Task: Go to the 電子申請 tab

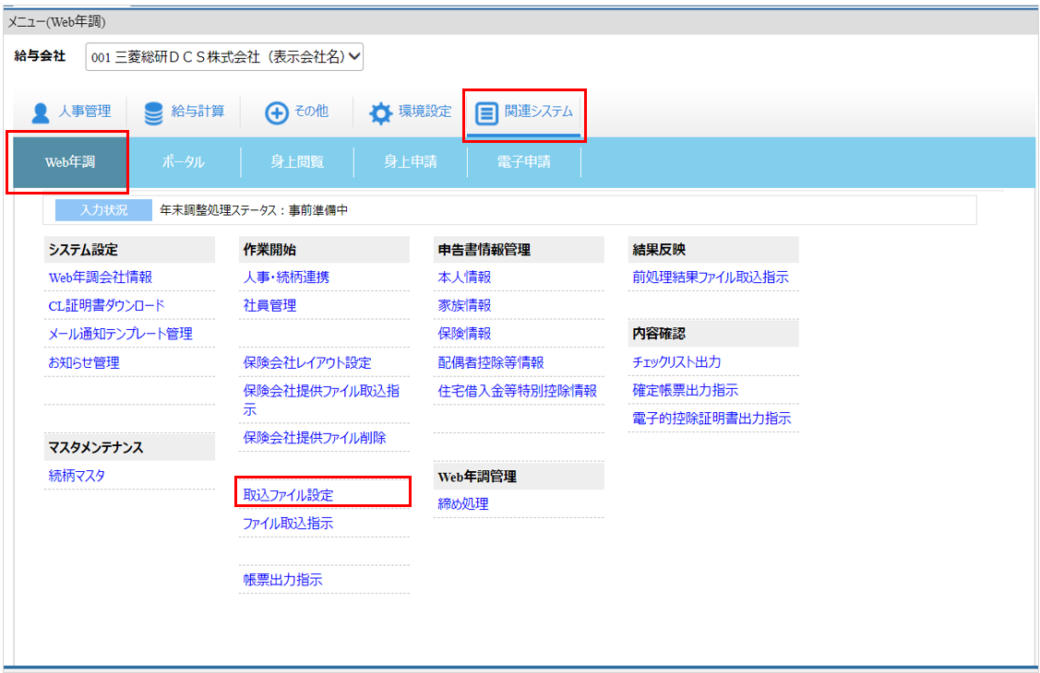Action: click(x=524, y=162)
